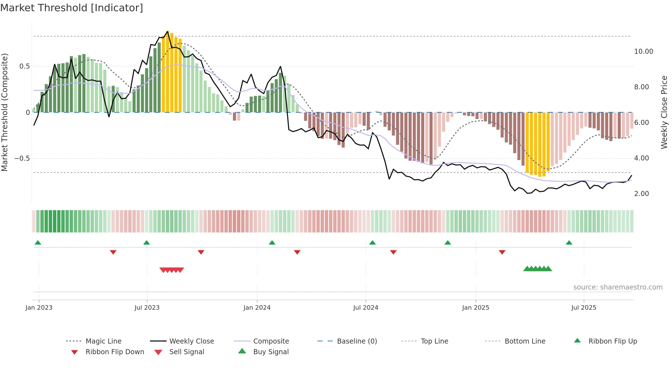Click the source: sharemaestro.com text
Viewport: 672px width, 378px height.
[618, 287]
